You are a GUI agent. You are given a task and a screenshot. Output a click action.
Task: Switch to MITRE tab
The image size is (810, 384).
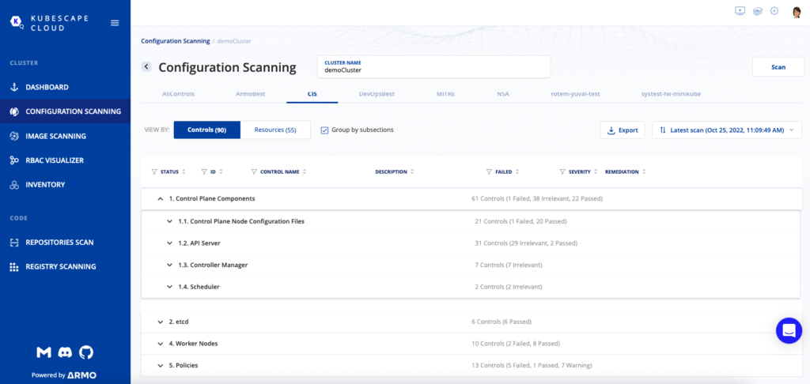tap(446, 95)
